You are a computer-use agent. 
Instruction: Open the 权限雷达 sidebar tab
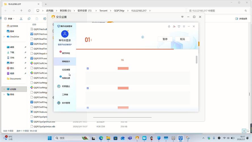pyautogui.click(x=65, y=86)
